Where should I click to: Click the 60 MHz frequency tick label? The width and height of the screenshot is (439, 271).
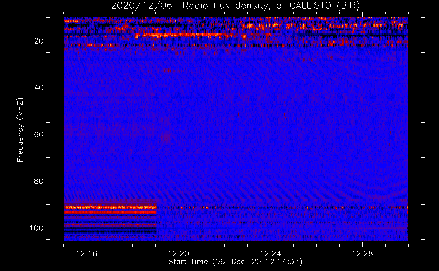[39, 134]
